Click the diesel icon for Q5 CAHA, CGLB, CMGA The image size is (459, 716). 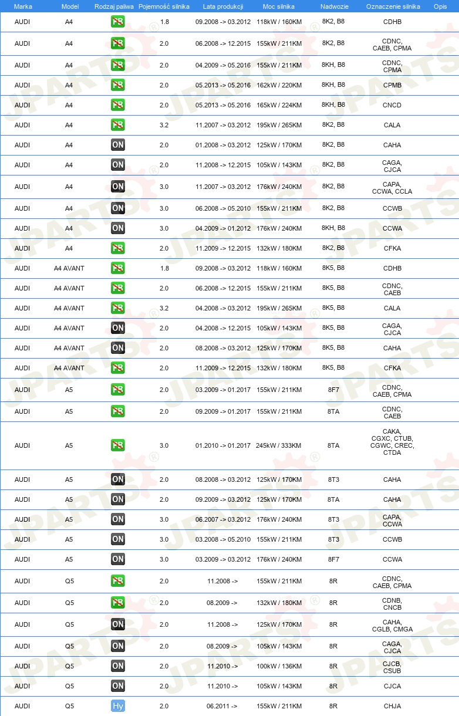[118, 624]
